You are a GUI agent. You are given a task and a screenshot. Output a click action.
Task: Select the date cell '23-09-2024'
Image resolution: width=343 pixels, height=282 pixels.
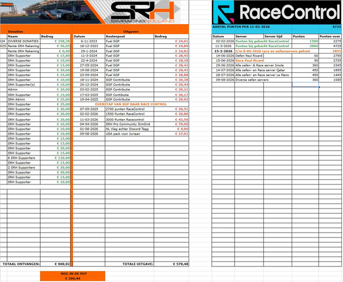click(x=89, y=75)
